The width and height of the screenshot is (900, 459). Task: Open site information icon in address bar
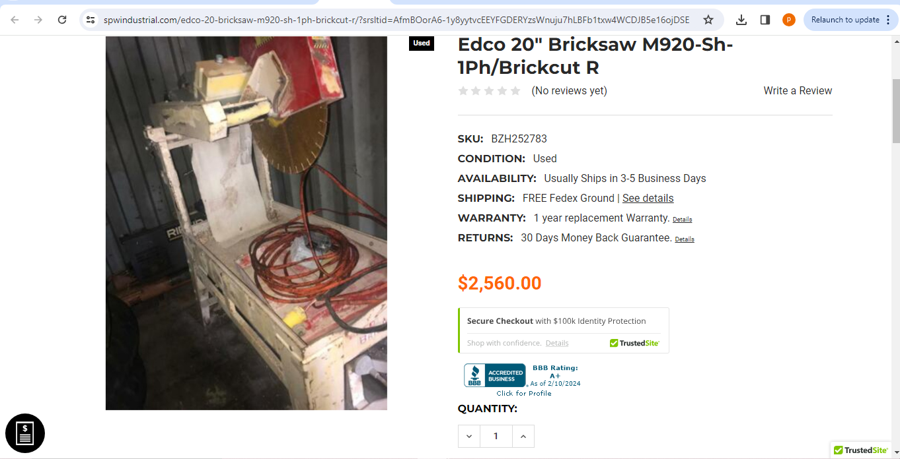pos(91,20)
